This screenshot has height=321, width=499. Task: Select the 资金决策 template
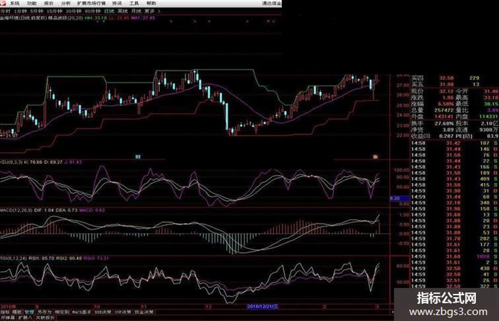click(x=144, y=312)
